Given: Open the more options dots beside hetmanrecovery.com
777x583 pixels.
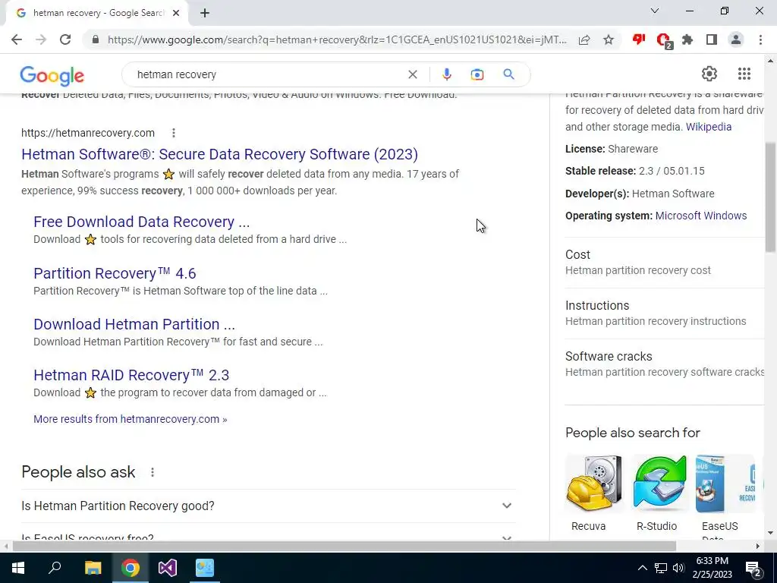Looking at the screenshot, I should tap(174, 133).
